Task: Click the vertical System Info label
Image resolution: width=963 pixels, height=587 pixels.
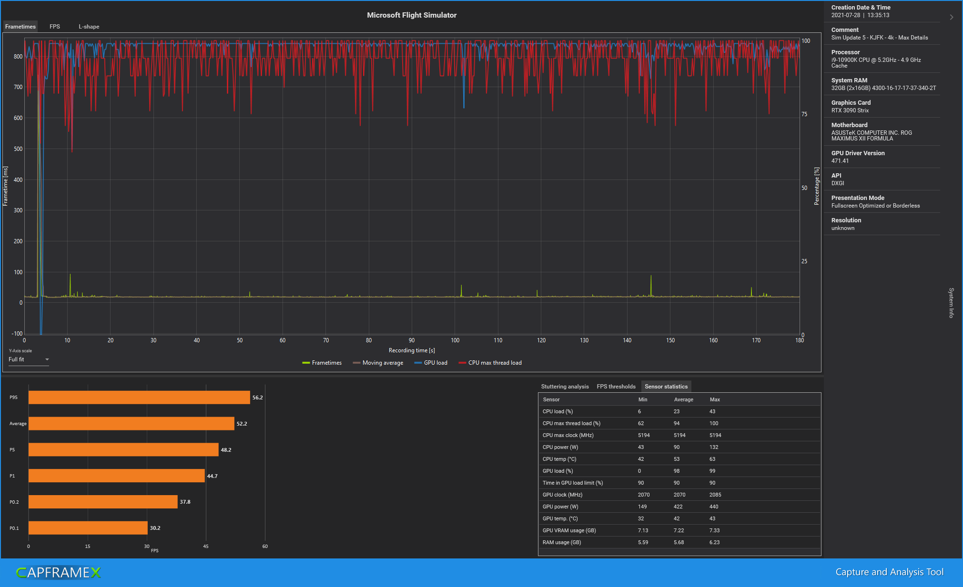Action: click(x=951, y=303)
